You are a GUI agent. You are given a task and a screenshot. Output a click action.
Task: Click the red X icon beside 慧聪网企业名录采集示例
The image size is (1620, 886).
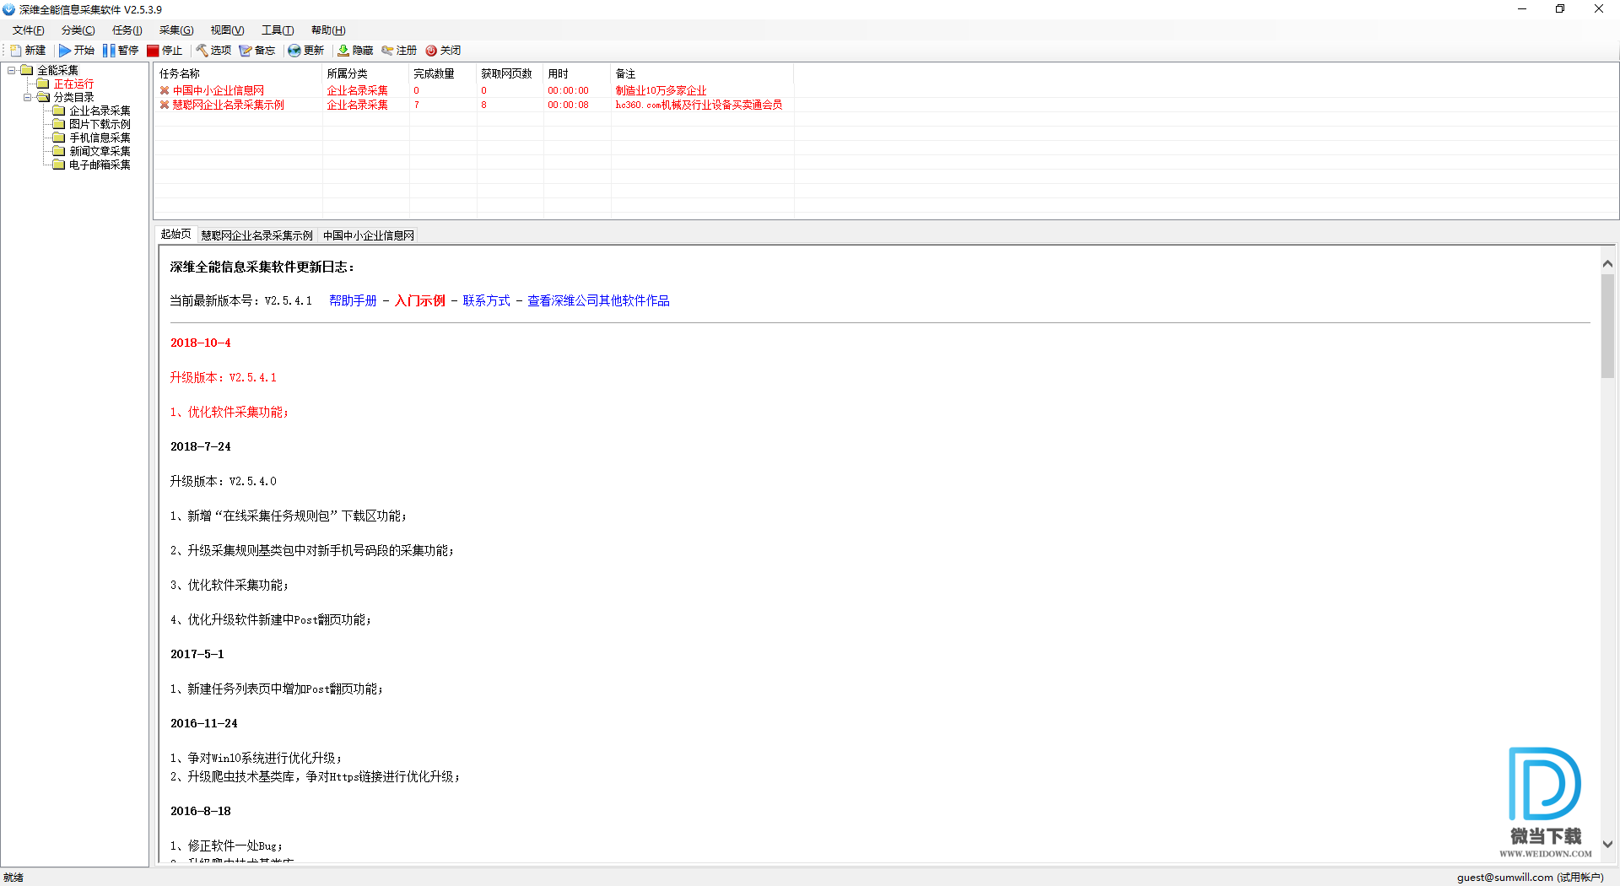(x=165, y=105)
